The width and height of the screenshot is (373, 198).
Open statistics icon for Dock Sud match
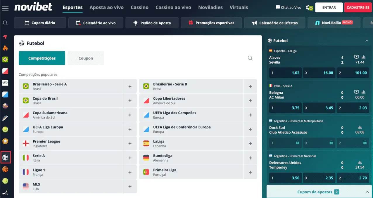pyautogui.click(x=360, y=127)
